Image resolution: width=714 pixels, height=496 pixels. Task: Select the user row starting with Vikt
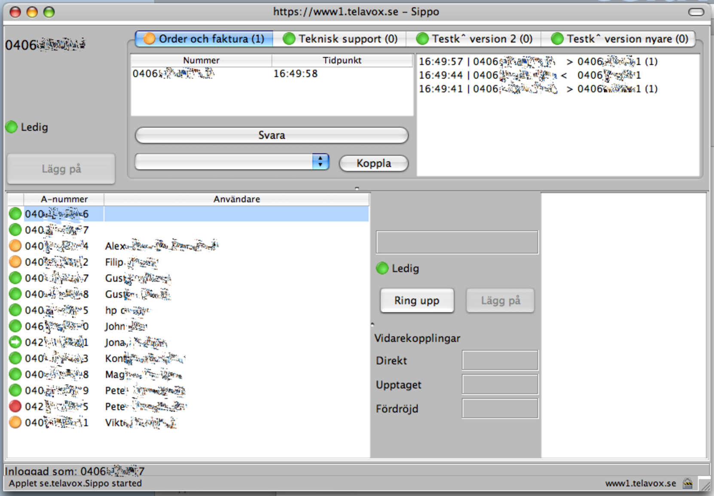(x=188, y=422)
